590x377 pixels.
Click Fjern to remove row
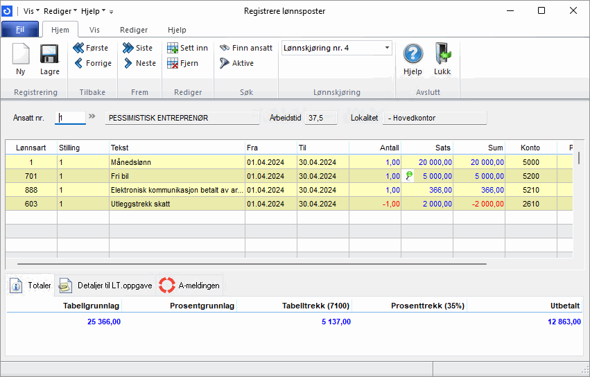[x=183, y=63]
